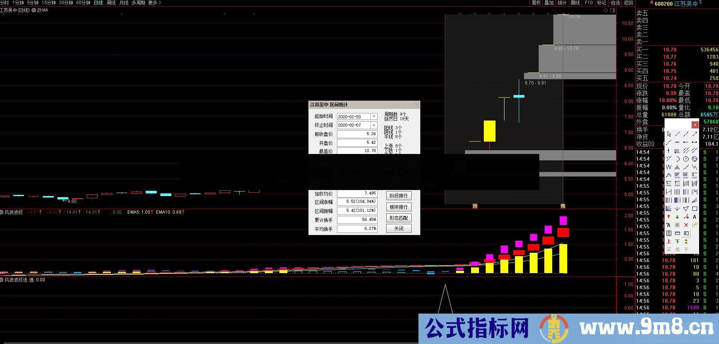Select the circle drawing tool

click(686, 159)
